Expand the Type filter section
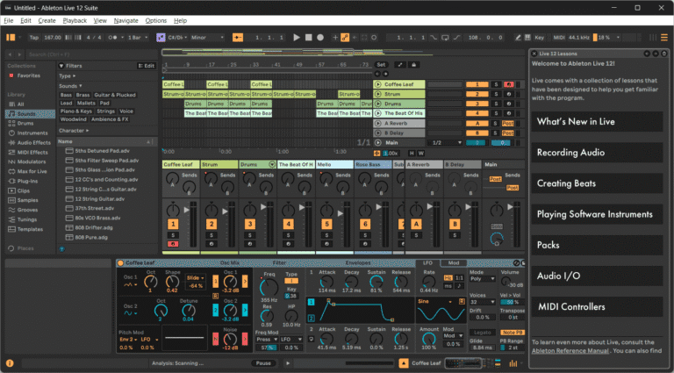674x373 pixels. coord(67,76)
